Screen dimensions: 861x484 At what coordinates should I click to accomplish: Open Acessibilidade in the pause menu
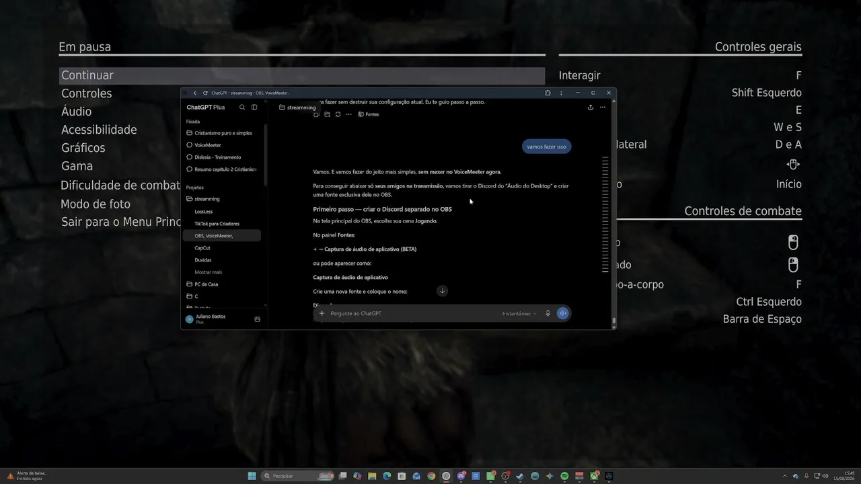coord(99,130)
